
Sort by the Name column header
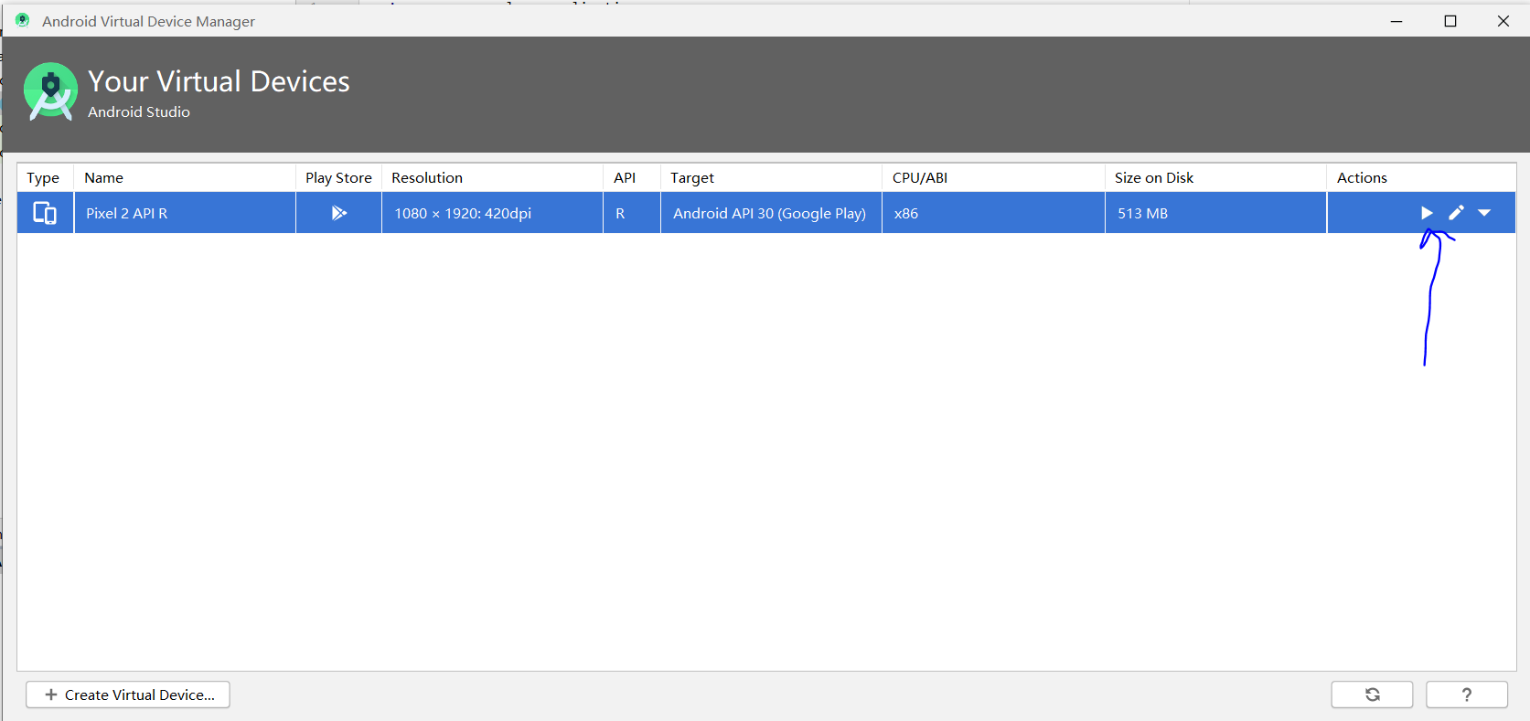click(x=185, y=177)
